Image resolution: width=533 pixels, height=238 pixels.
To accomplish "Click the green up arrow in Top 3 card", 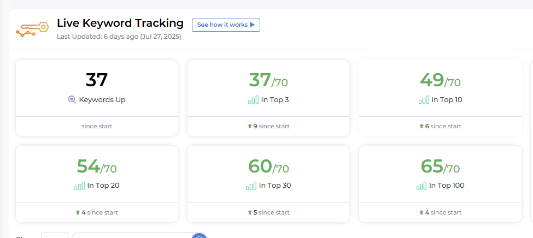I will coord(249,126).
